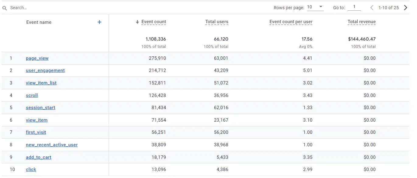The height and width of the screenshot is (178, 417).
Task: Open the page_view event link
Action: tap(37, 58)
